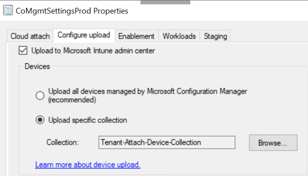Open the Learn more about device upload link
The width and height of the screenshot is (308, 176).
pos(88,165)
